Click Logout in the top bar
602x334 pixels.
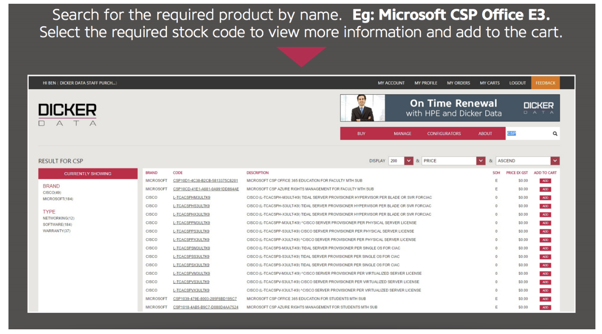(x=517, y=83)
